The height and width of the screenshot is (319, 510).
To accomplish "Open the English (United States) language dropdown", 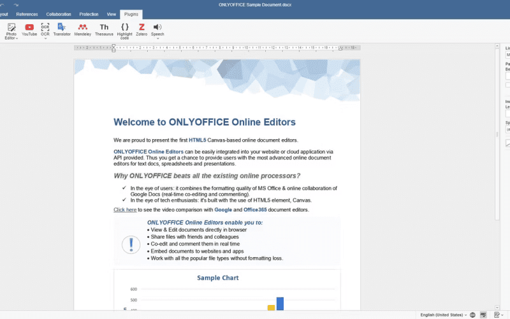I will (x=443, y=315).
